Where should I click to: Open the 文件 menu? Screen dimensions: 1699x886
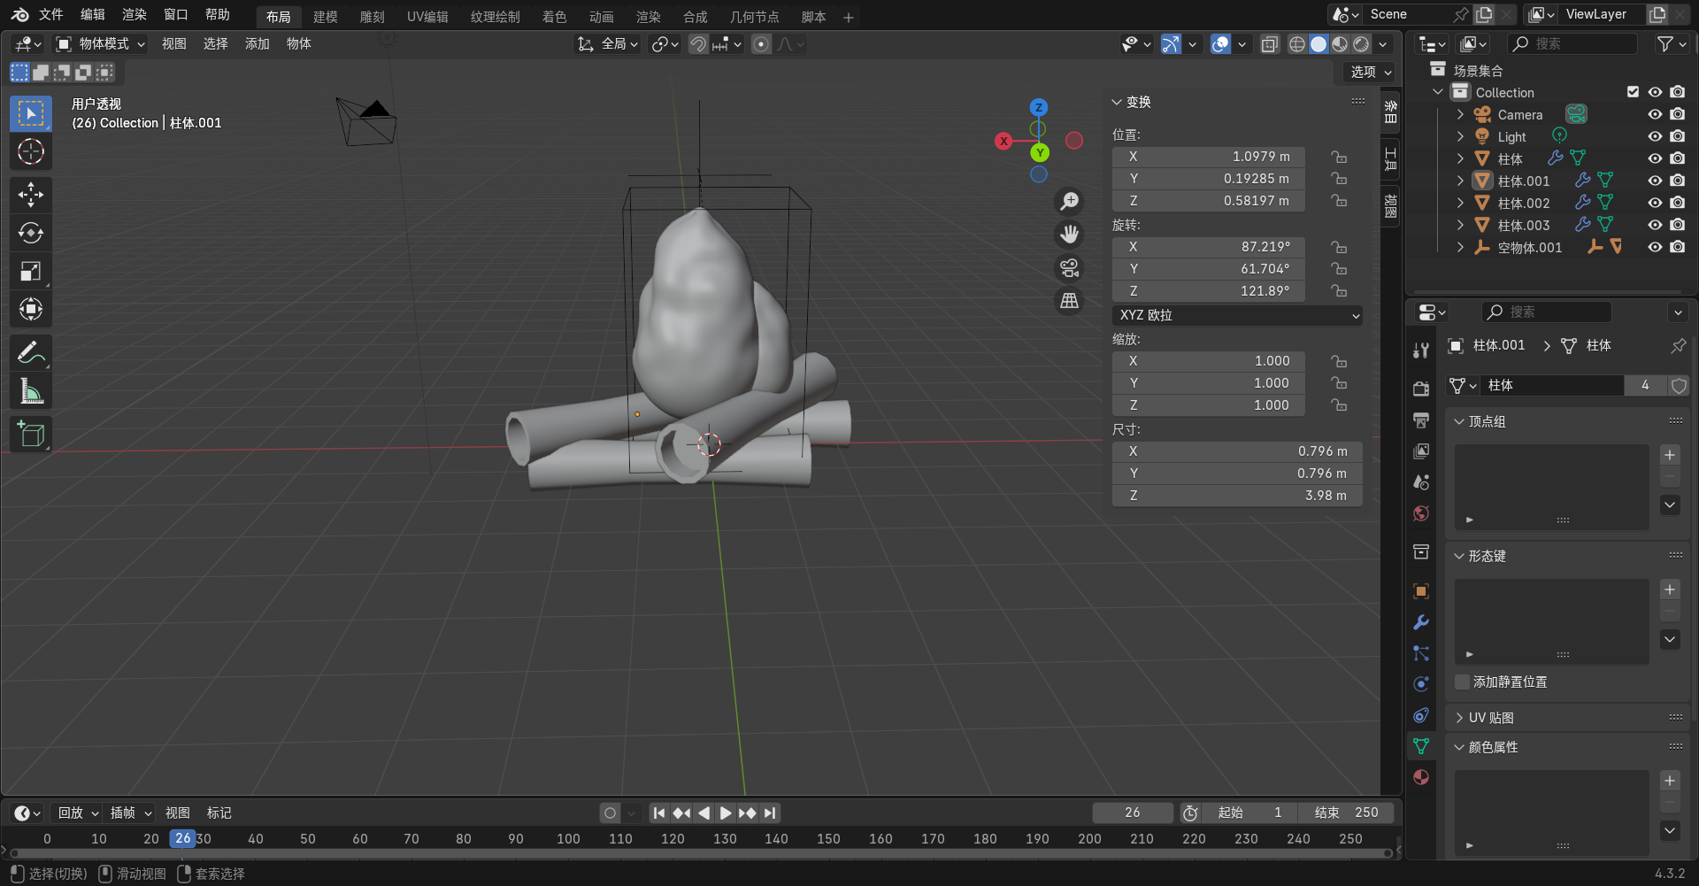pos(51,15)
